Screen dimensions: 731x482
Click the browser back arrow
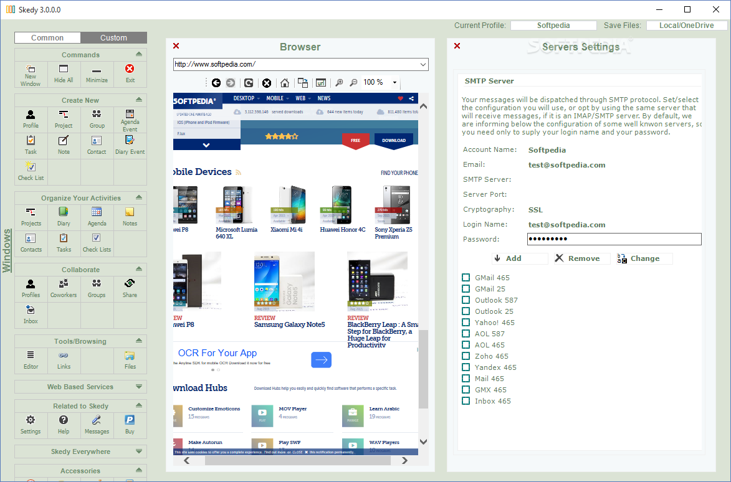(x=216, y=83)
